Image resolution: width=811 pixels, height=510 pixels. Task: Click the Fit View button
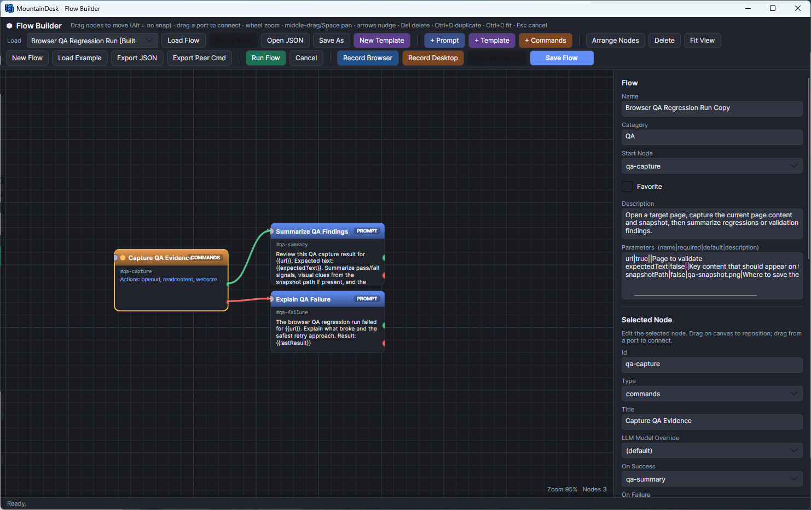703,40
